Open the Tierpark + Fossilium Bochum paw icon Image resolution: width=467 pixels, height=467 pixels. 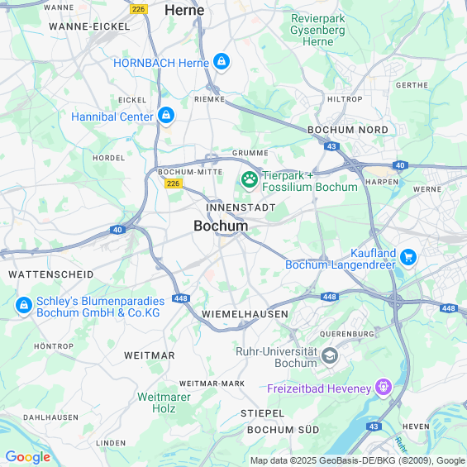pyautogui.click(x=250, y=180)
